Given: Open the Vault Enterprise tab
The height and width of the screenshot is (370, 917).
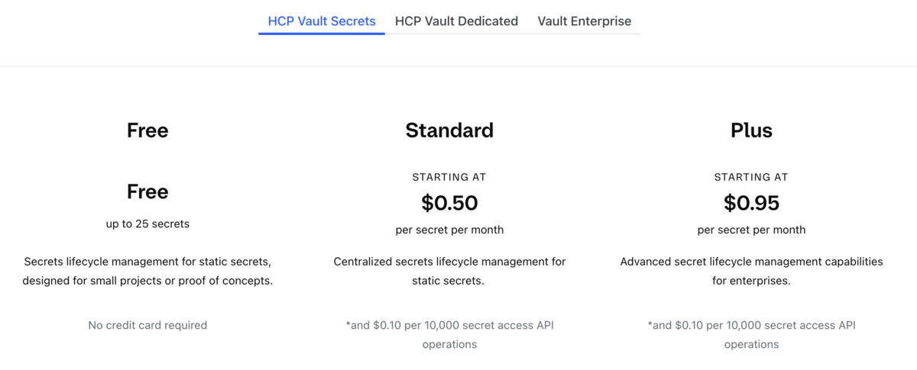Looking at the screenshot, I should point(585,21).
